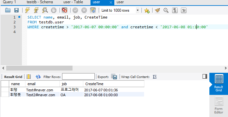Screen dimensions: 228x117
Task: Toggle continue-on-error red stop icon
Action: click(x=64, y=10)
